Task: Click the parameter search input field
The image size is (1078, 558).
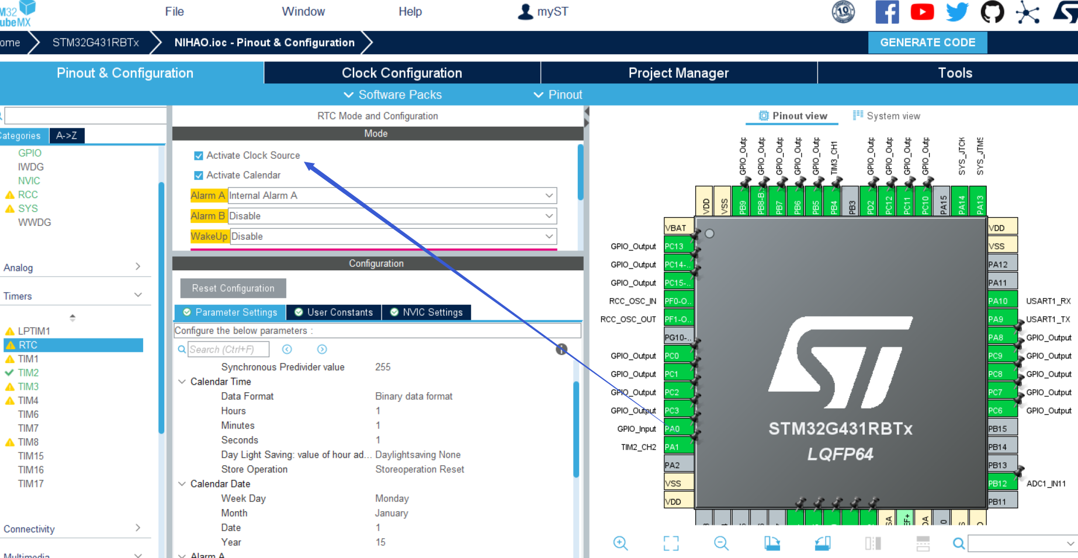Action: pyautogui.click(x=228, y=349)
